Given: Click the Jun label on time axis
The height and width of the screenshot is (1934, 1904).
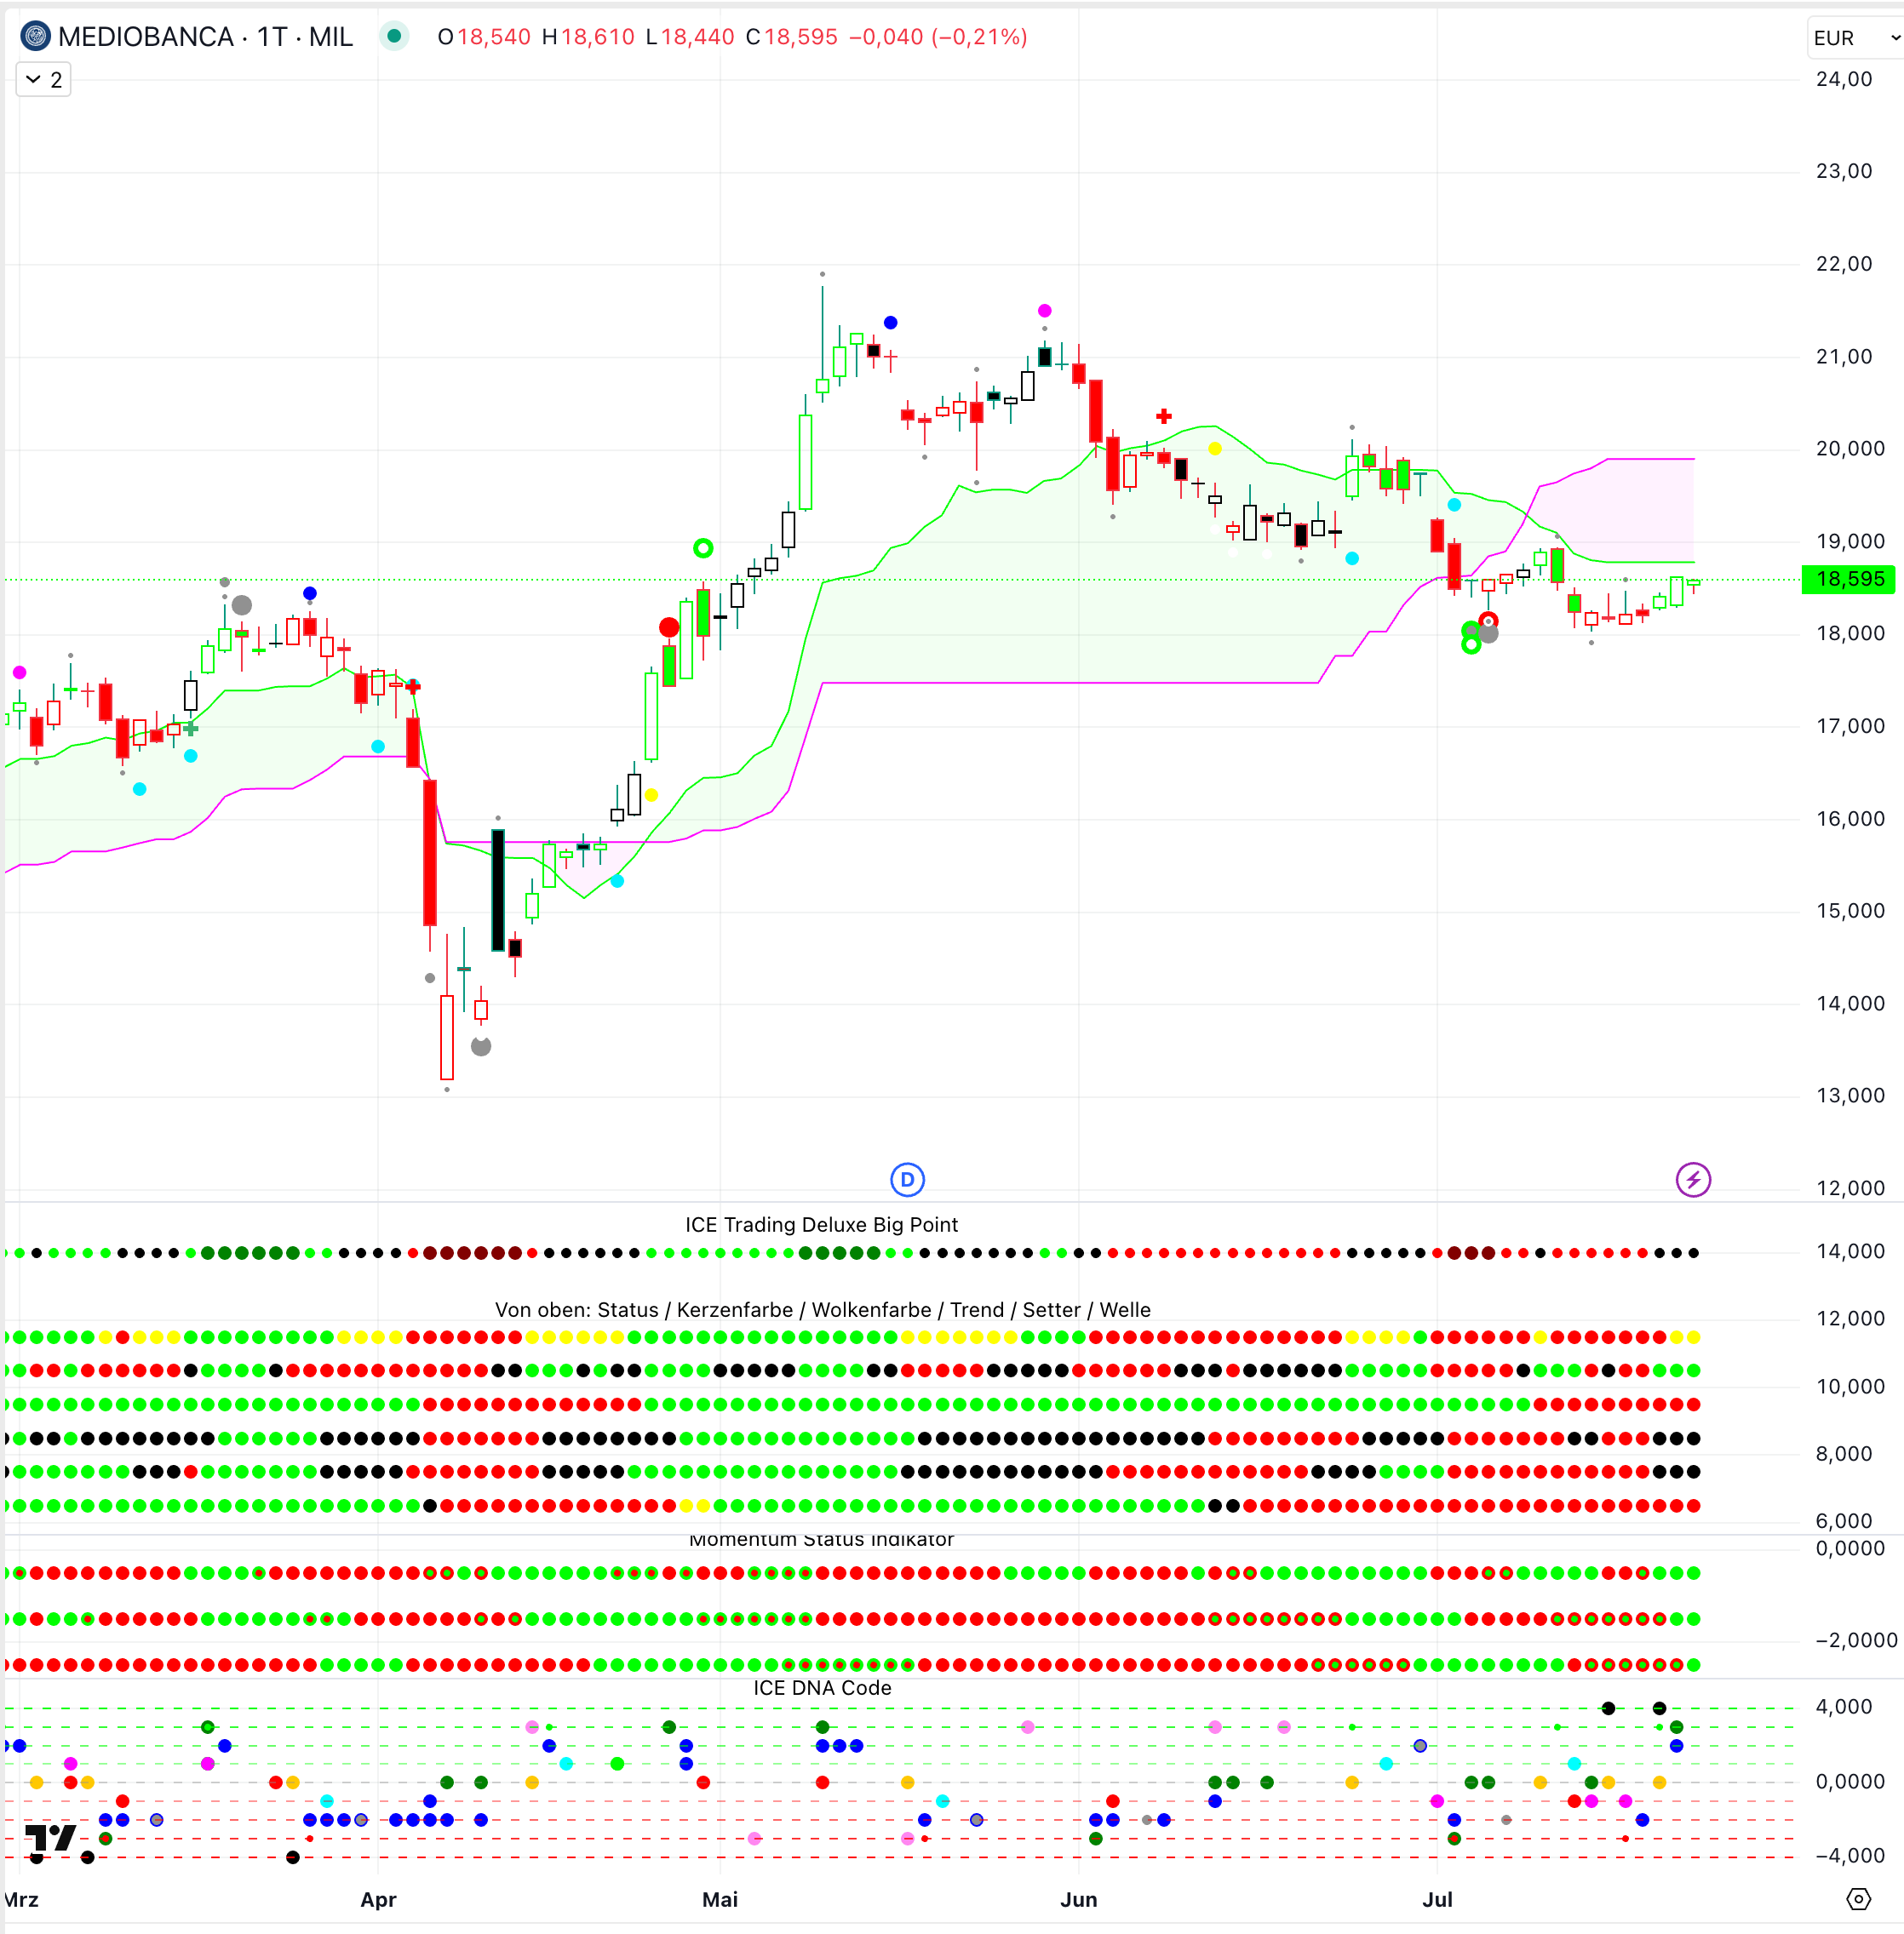Looking at the screenshot, I should tap(1078, 1899).
